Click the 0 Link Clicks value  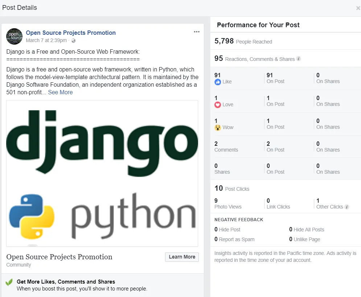(278, 203)
